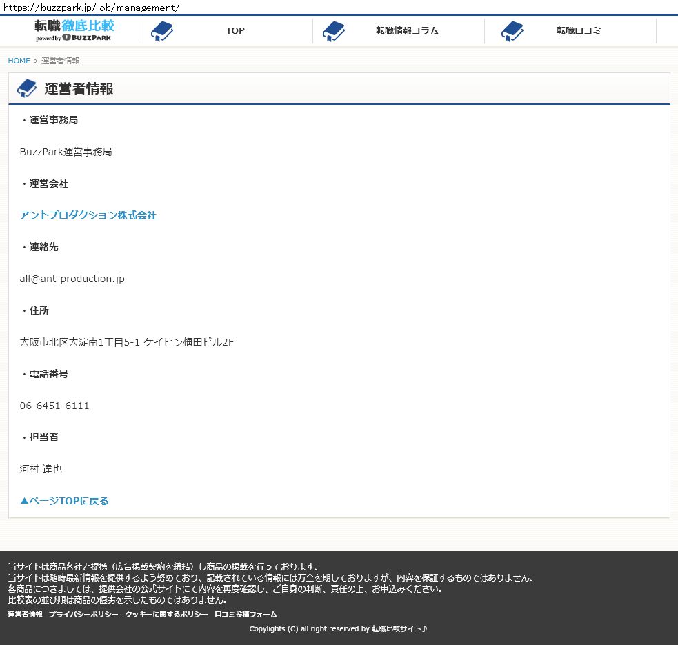Viewport: 678px width, 645px height.
Task: Click ▲ページTOPに戻る to return to top
Action: click(x=64, y=501)
